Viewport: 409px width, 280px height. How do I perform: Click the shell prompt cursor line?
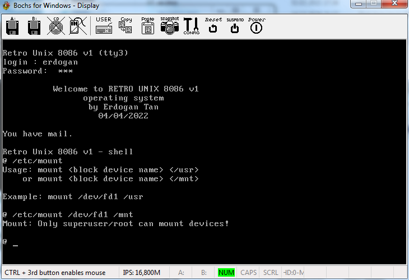tap(11, 242)
